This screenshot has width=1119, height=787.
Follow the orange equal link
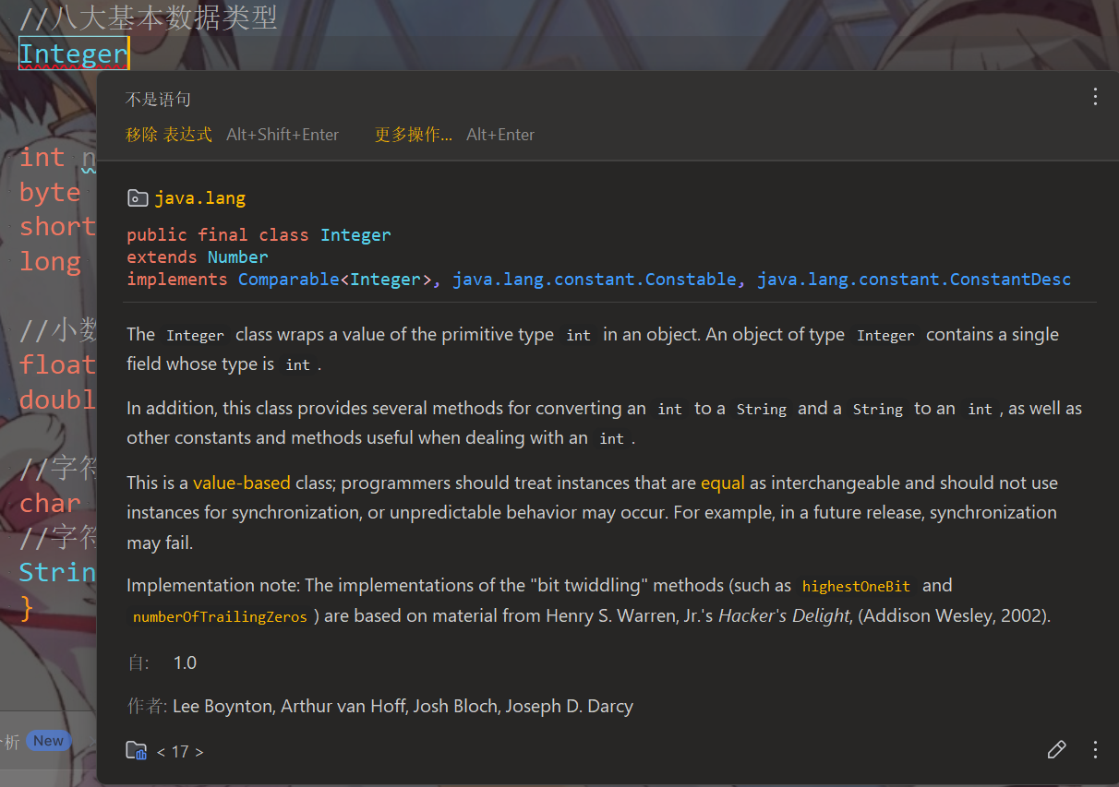pyautogui.click(x=722, y=483)
